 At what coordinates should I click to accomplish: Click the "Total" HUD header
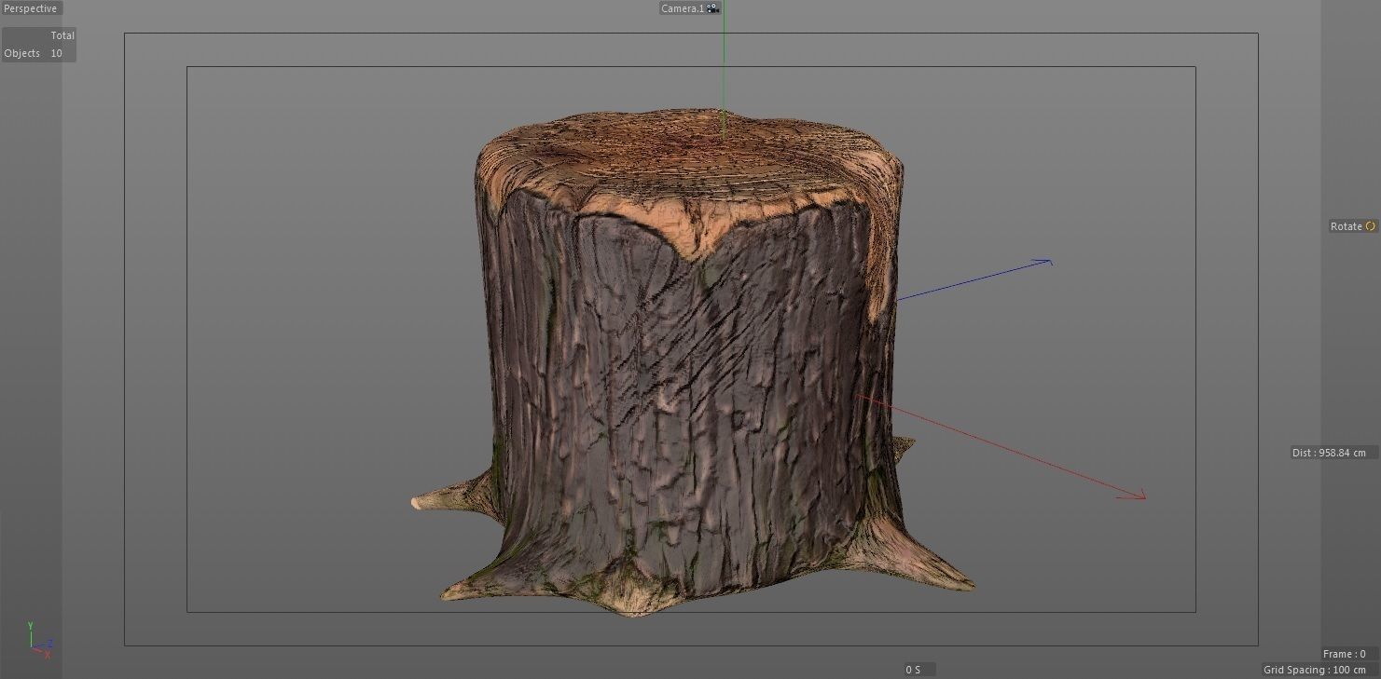point(62,35)
